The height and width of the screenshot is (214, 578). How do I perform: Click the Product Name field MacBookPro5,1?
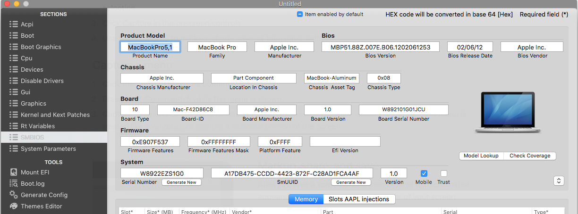[x=150, y=47]
